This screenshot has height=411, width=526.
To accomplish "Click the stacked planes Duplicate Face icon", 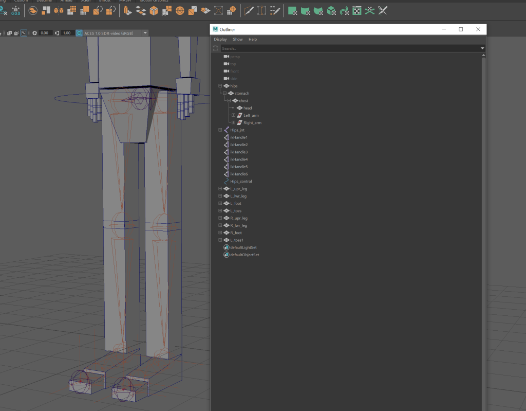I will click(x=205, y=11).
